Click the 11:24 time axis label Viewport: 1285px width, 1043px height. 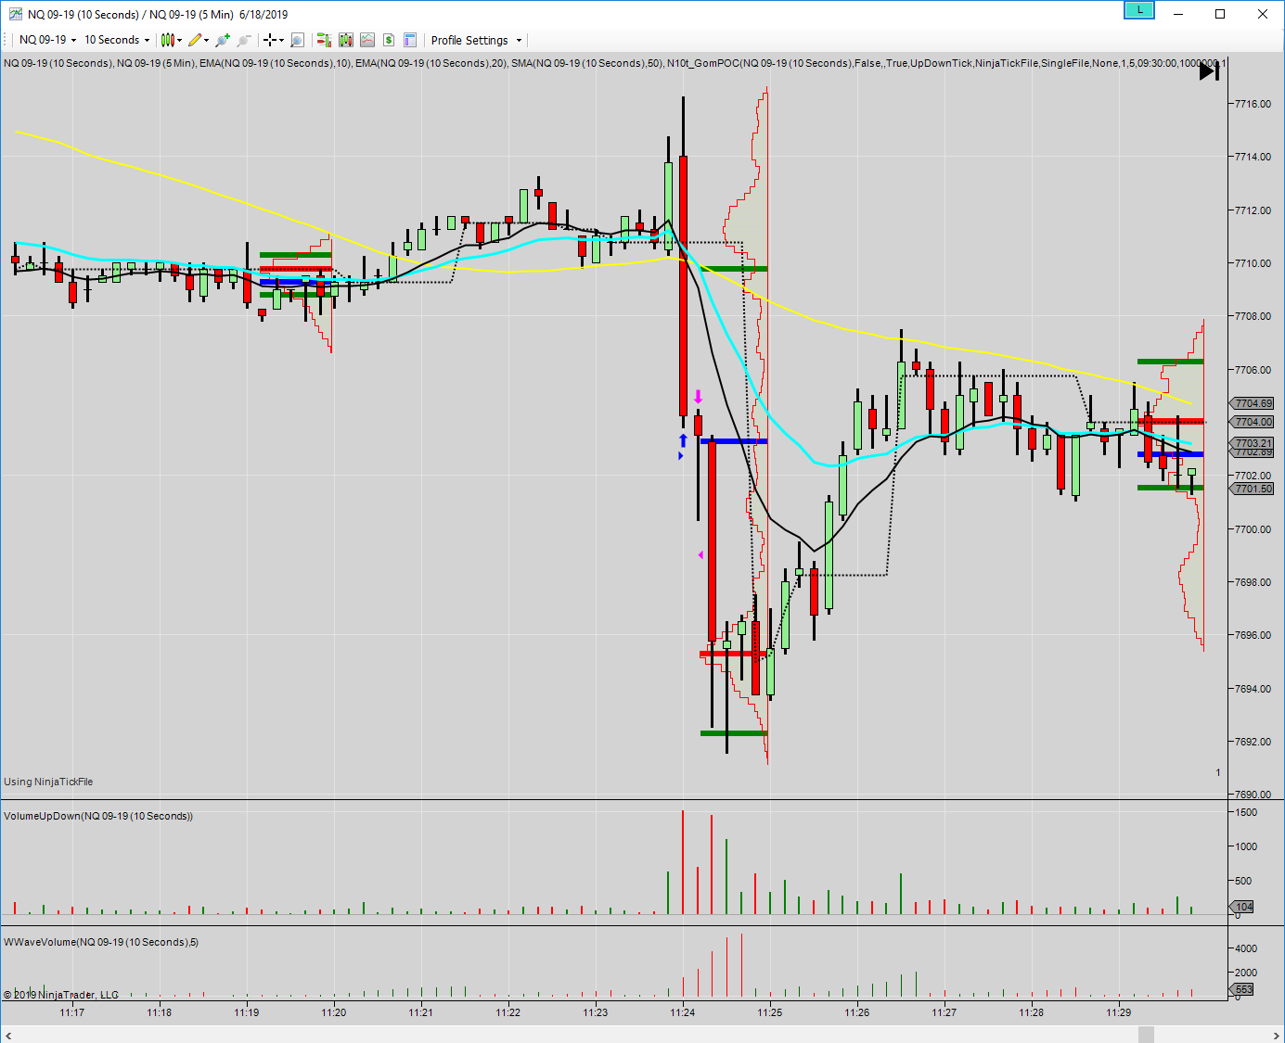pos(683,1012)
